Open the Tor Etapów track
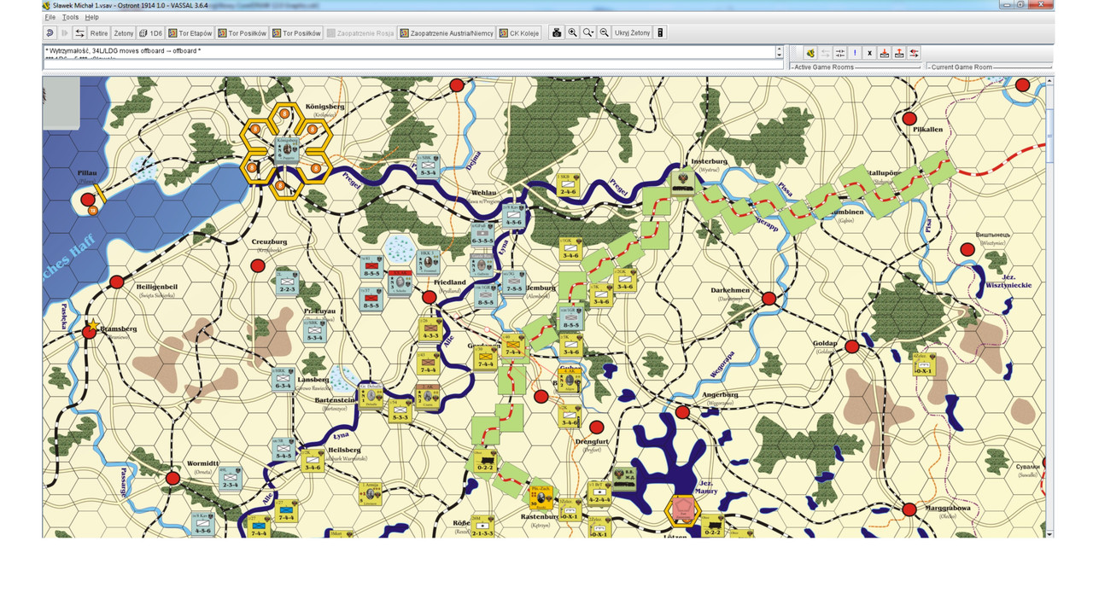 coord(190,33)
